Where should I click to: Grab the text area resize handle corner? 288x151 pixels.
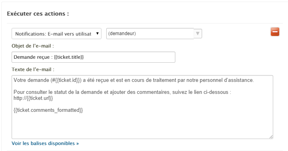pos(271,137)
